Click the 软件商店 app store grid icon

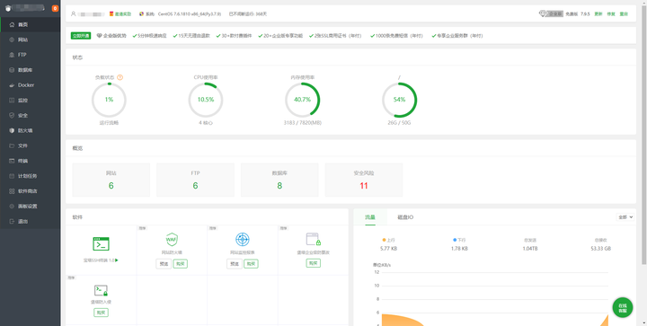click(12, 191)
